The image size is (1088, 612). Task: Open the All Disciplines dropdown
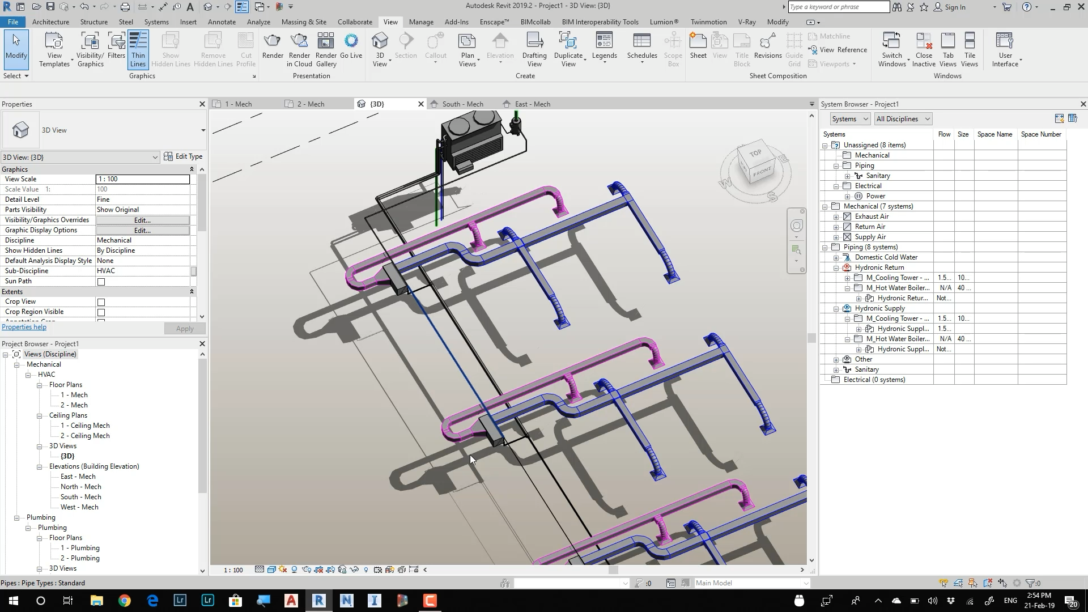[x=903, y=119]
